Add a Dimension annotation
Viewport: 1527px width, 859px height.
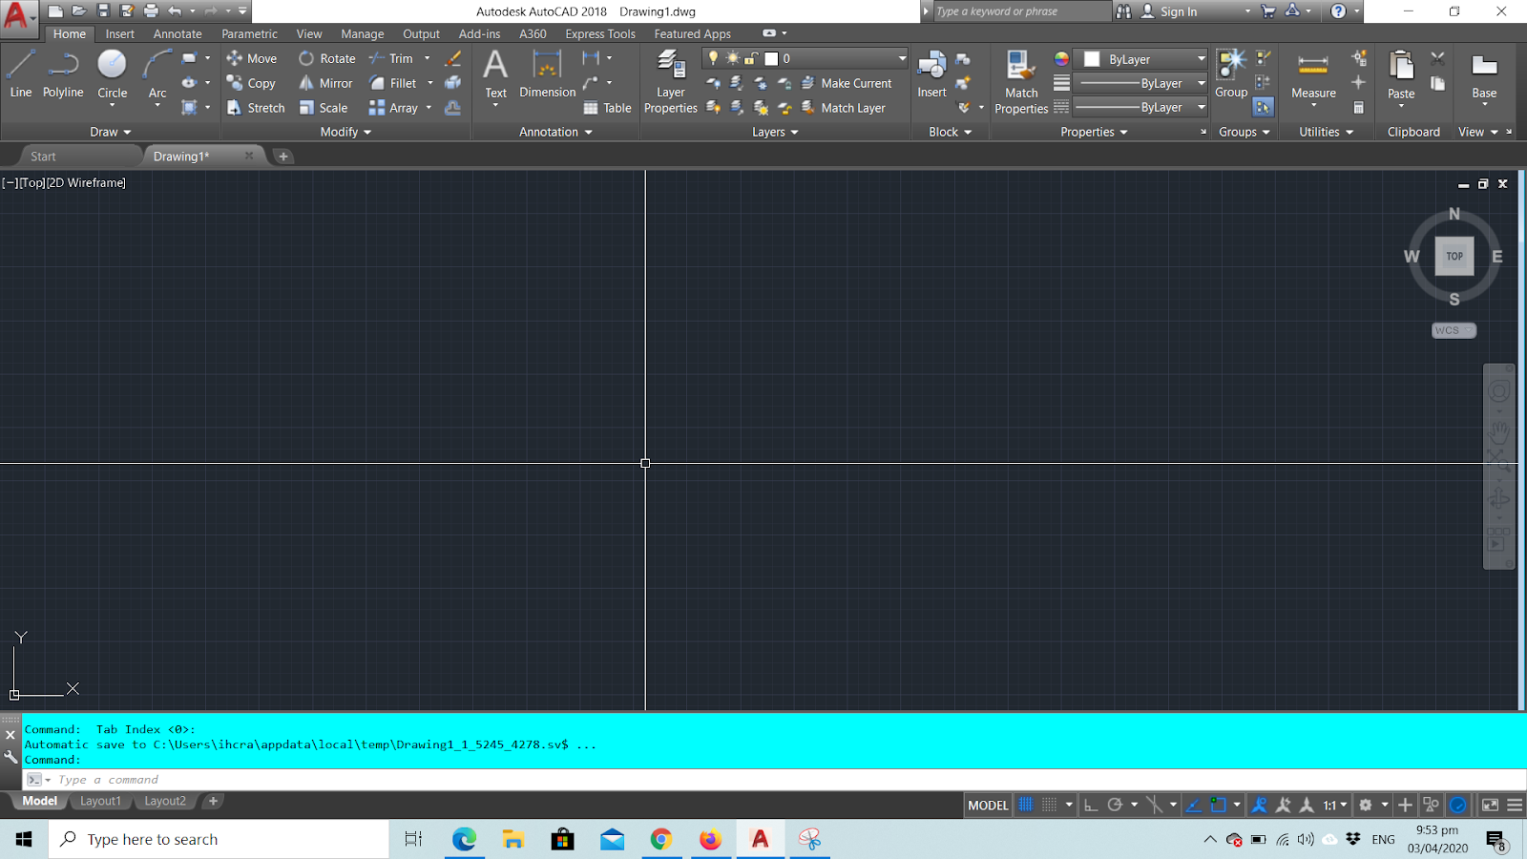(x=547, y=74)
